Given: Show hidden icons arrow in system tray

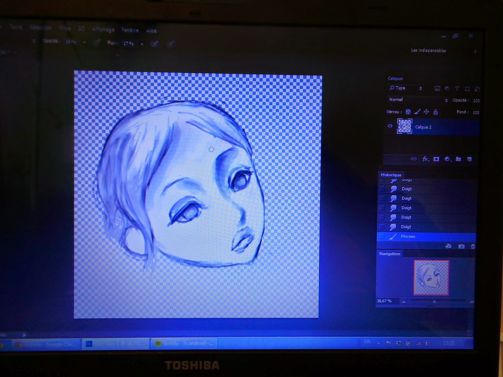Looking at the screenshot, I should 379,343.
